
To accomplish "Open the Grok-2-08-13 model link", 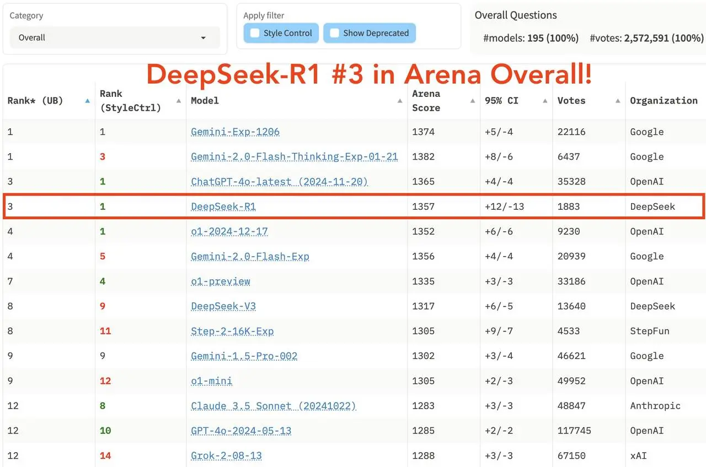I will point(226,455).
